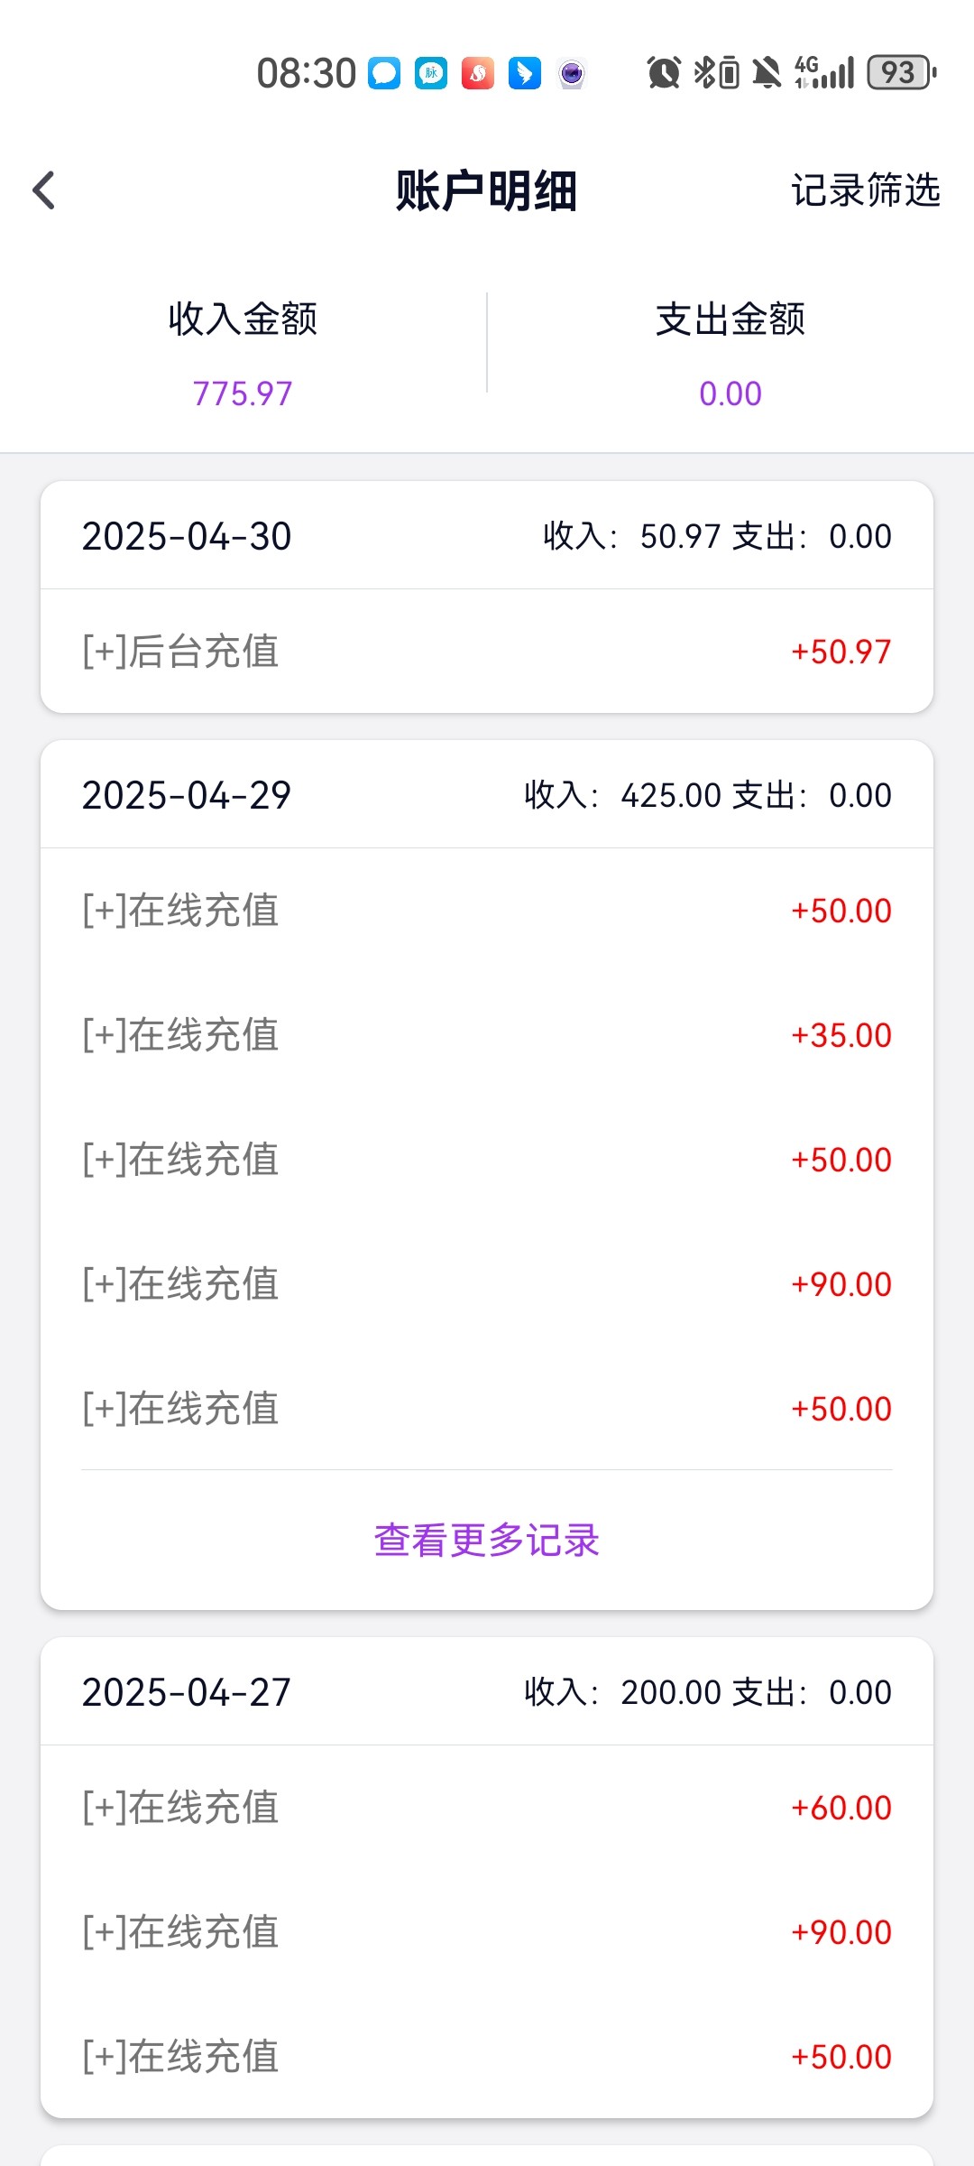Tap the purple camera notification icon
This screenshot has width=974, height=2166.
572,73
